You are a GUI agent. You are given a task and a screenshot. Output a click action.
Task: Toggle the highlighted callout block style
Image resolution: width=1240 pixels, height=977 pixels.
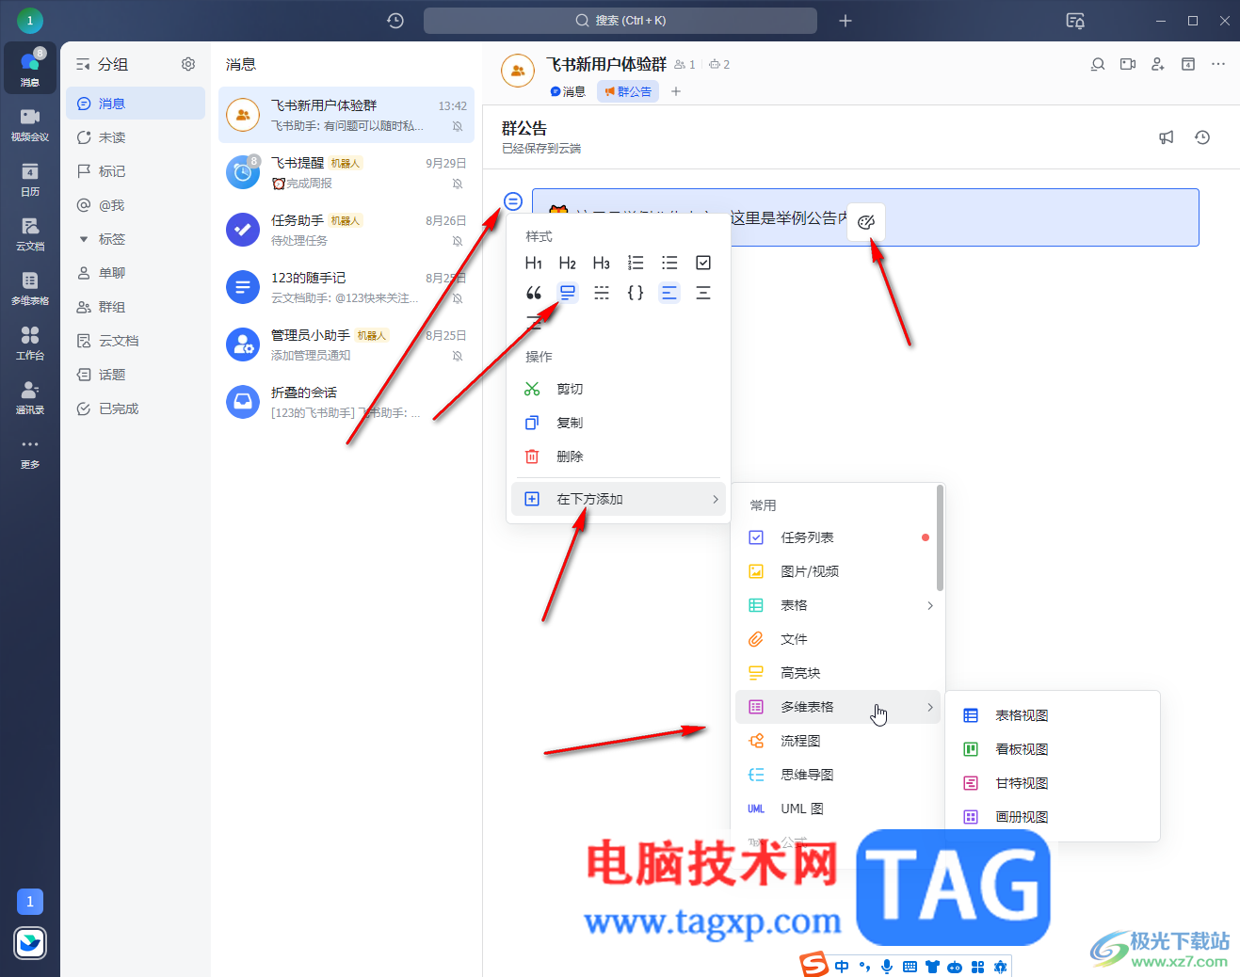point(568,293)
